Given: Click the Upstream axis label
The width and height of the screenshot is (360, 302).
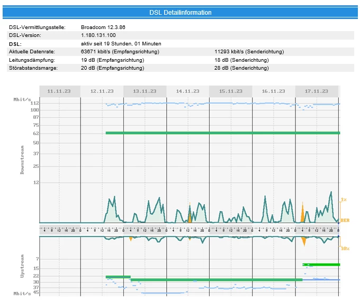Looking at the screenshot, I should point(22,266).
